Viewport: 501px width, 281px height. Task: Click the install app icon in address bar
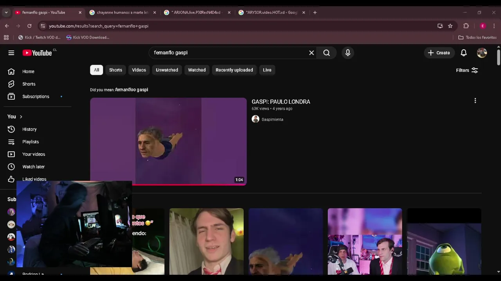point(440,26)
